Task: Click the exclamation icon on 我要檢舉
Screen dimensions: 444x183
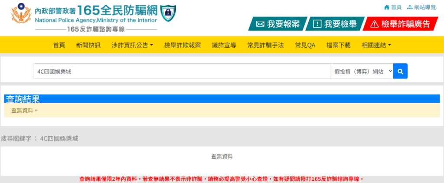Action: (x=317, y=24)
